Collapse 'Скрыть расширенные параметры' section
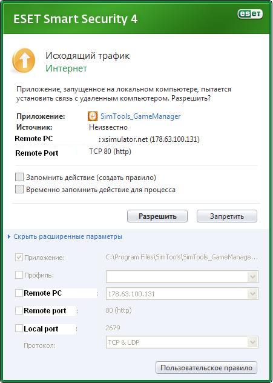The image size is (273, 383). [68, 236]
